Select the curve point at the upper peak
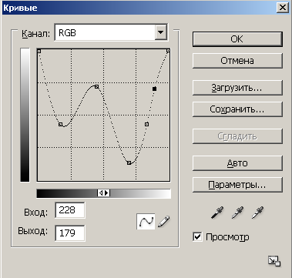 coord(96,87)
